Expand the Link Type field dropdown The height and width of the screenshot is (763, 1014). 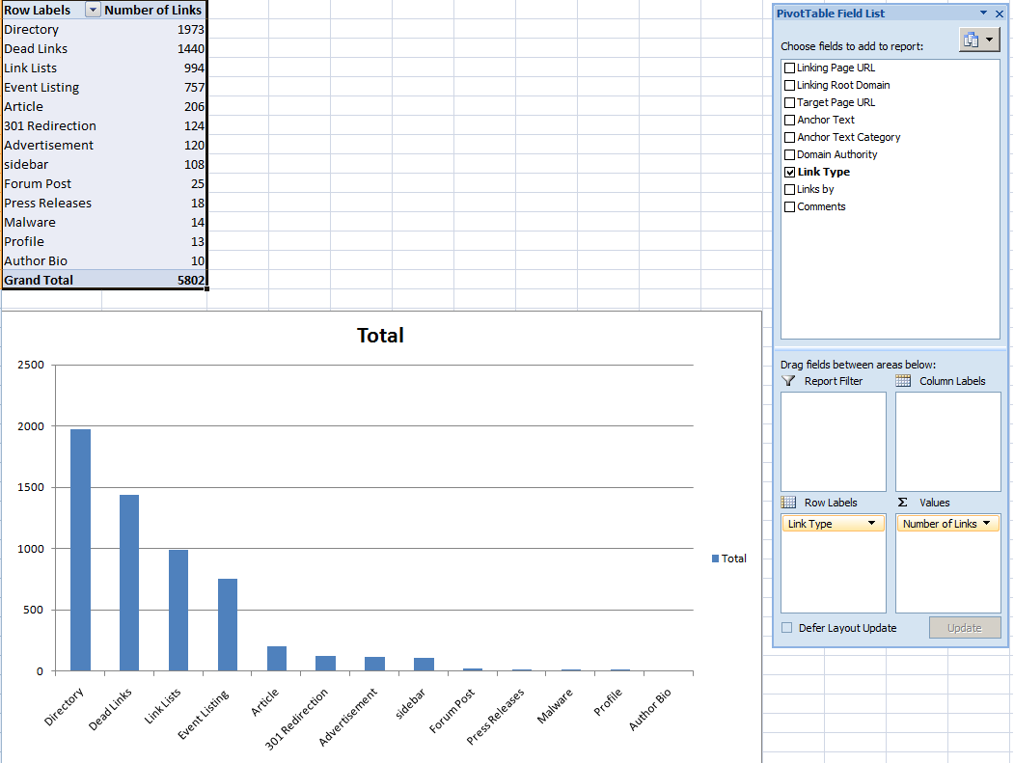[872, 524]
